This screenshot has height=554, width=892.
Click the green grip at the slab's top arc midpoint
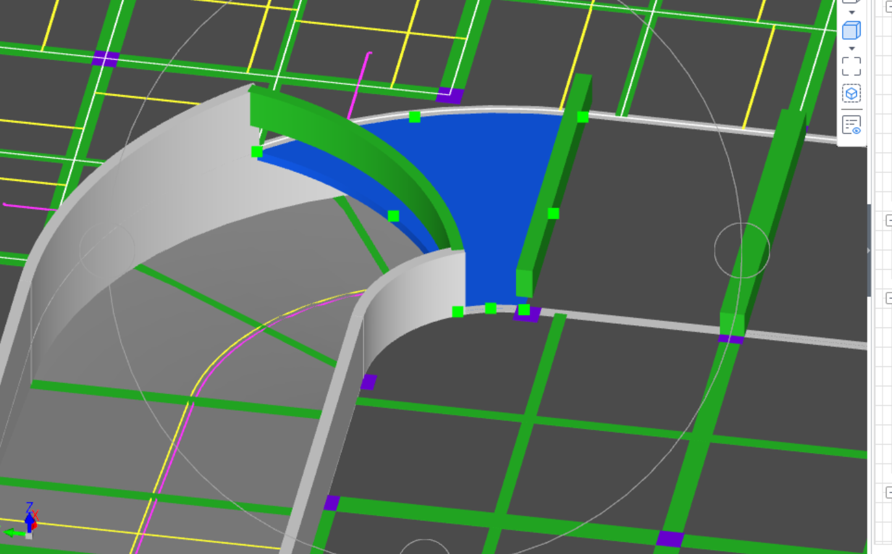(x=414, y=117)
